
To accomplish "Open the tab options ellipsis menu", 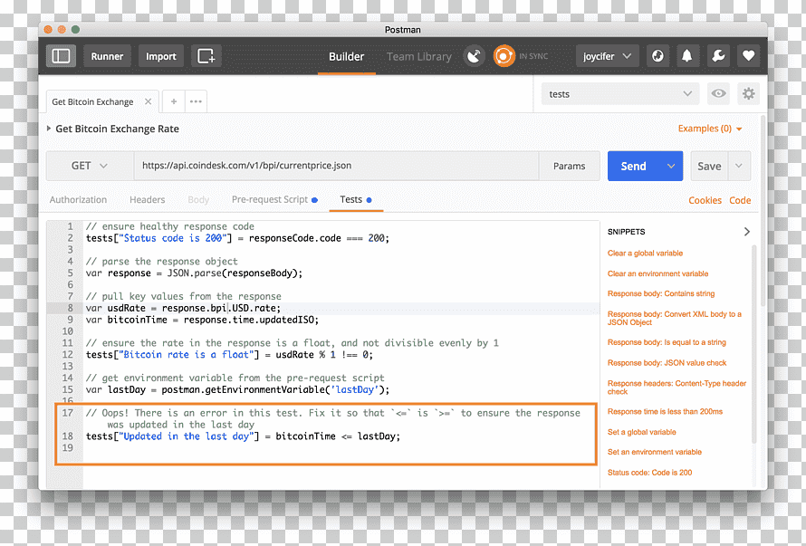I will click(x=196, y=101).
